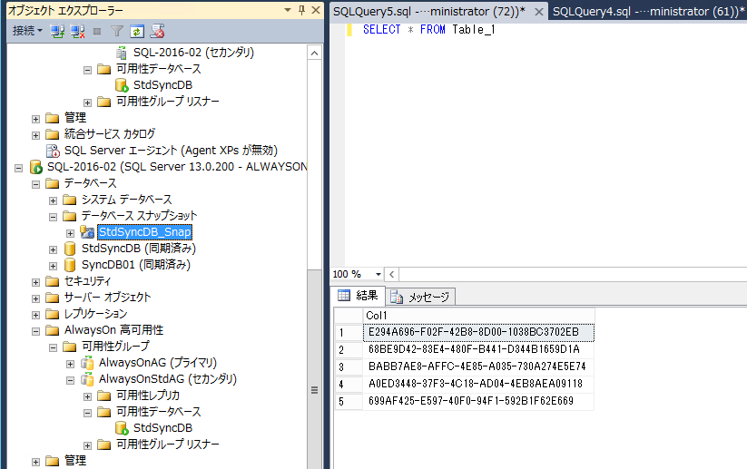Image resolution: width=747 pixels, height=469 pixels.
Task: Click the AlwaysOnStdAG (セカンダリ) group icon
Action: [x=87, y=379]
